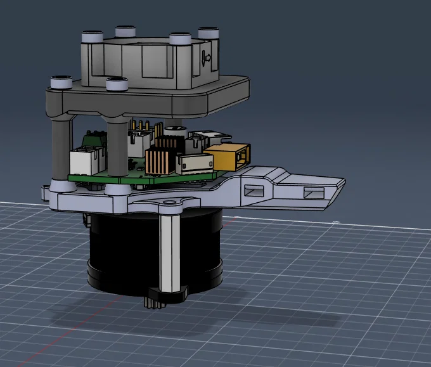Click the dark gray fan mounting plate

click(148, 98)
